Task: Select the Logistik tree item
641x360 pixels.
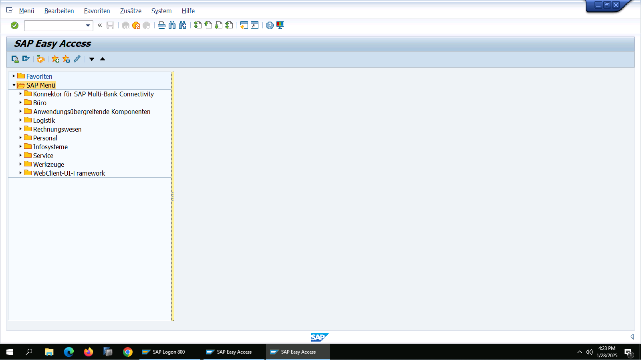Action: tap(44, 120)
